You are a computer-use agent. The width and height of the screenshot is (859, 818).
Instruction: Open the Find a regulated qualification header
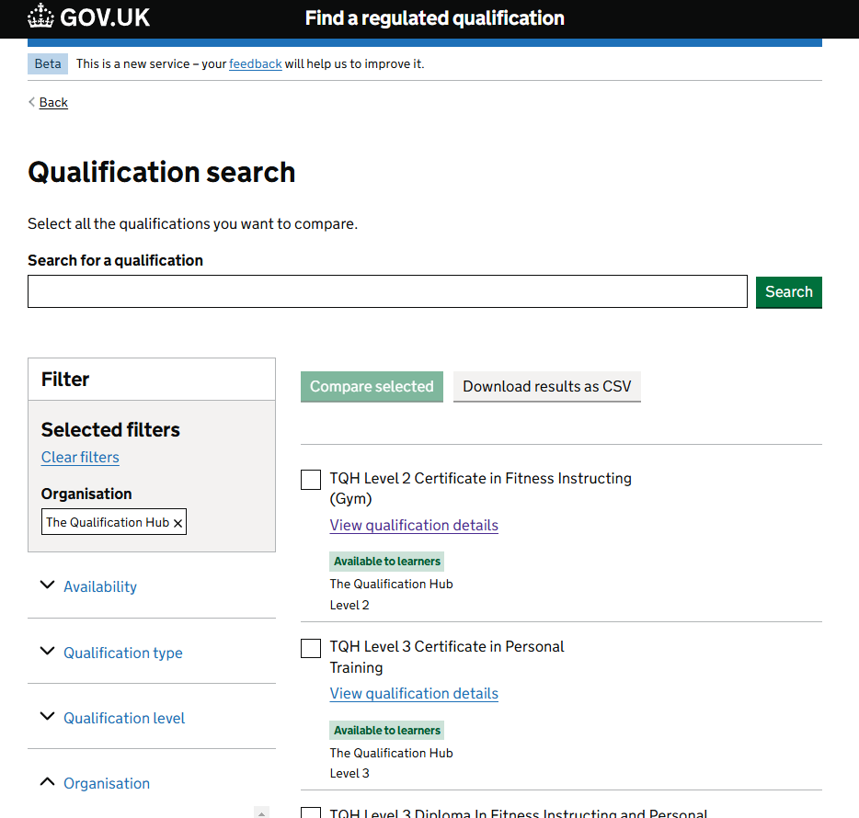pyautogui.click(x=434, y=18)
